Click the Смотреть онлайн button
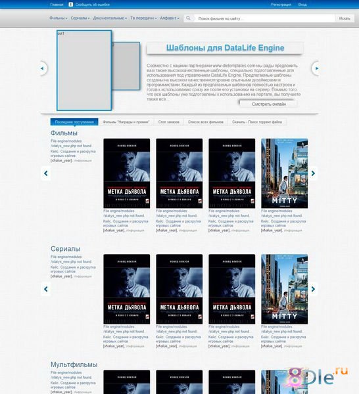 (269, 104)
